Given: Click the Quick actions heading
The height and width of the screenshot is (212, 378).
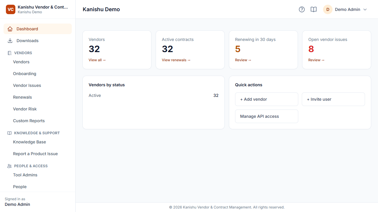Looking at the screenshot, I should (x=249, y=85).
